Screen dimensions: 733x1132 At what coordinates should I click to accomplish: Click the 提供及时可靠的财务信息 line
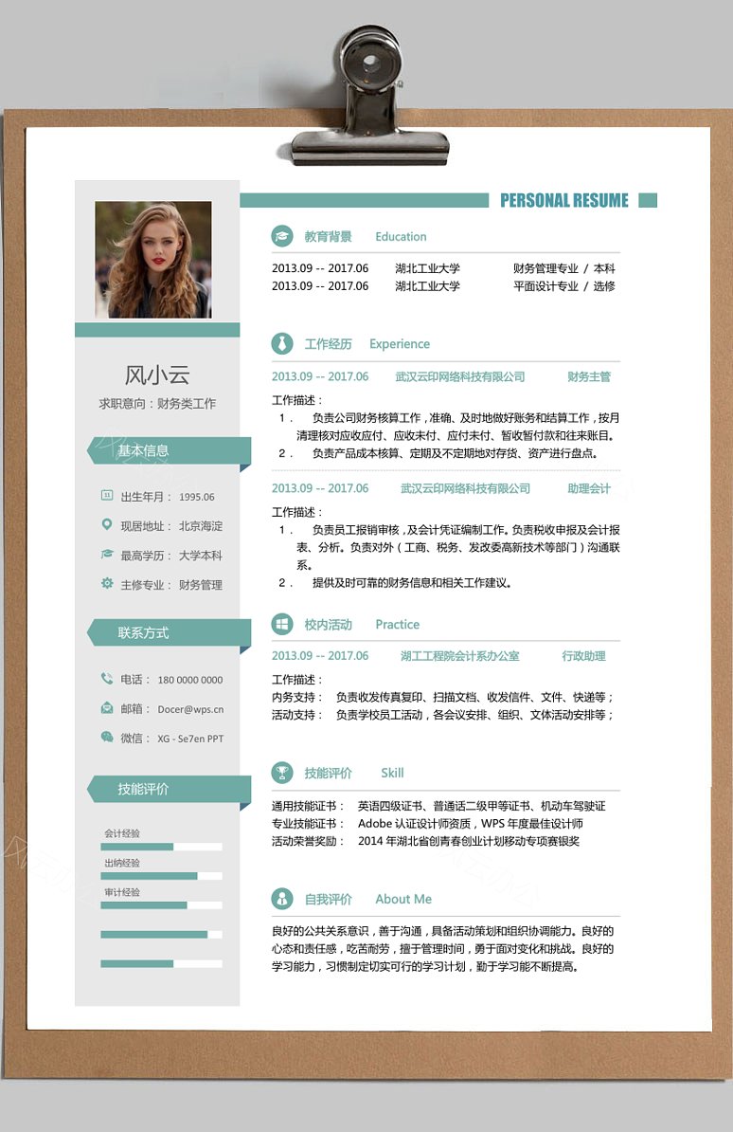point(411,583)
